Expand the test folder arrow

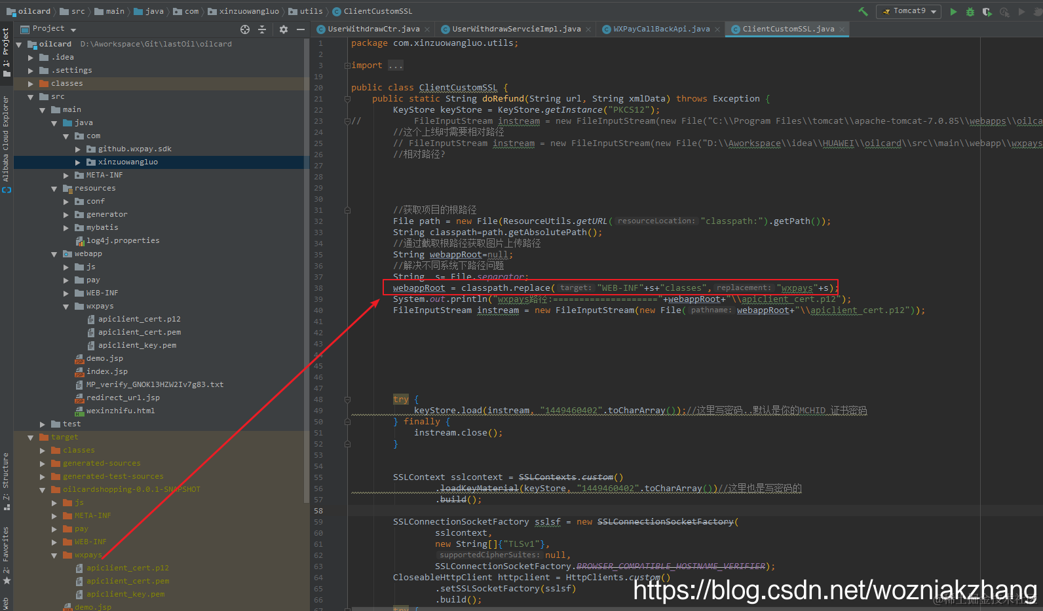(x=43, y=424)
